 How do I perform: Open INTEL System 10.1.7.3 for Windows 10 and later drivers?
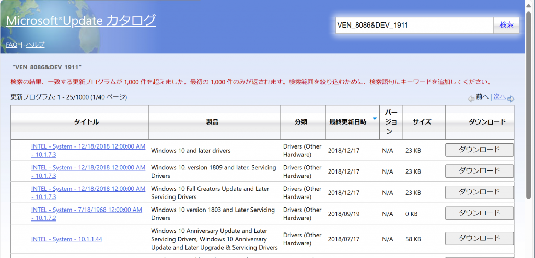pyautogui.click(x=88, y=150)
